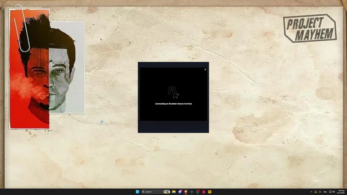Open File Explorer from the taskbar
The image size is (347, 195).
click(x=174, y=192)
